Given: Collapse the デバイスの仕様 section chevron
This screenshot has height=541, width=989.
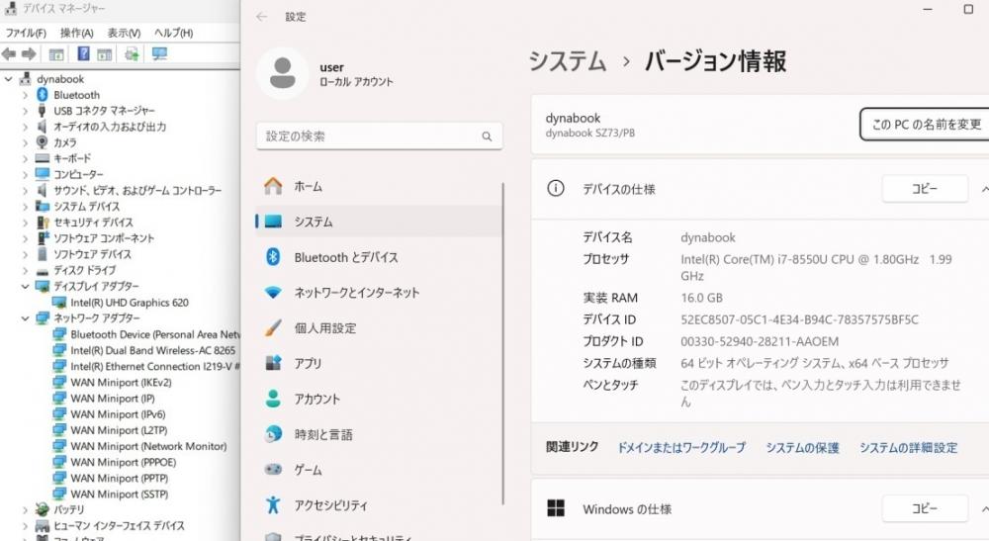Looking at the screenshot, I should click(984, 189).
